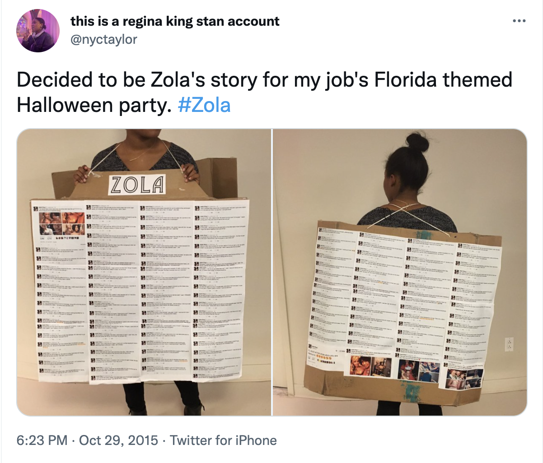Click the tweet text about Halloween party

264,92
